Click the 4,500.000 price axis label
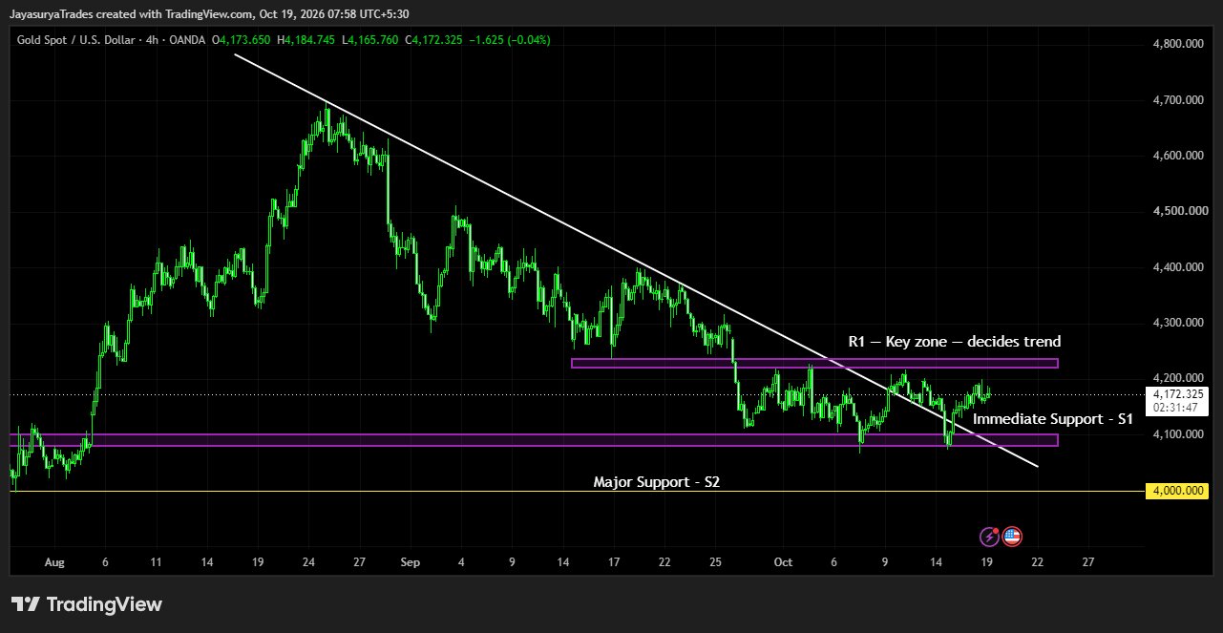 coord(1180,211)
